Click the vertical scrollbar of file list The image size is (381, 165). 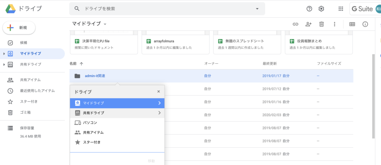tap(374, 96)
